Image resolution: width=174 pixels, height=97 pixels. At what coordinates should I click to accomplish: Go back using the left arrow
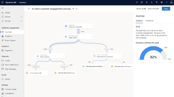click(29, 9)
